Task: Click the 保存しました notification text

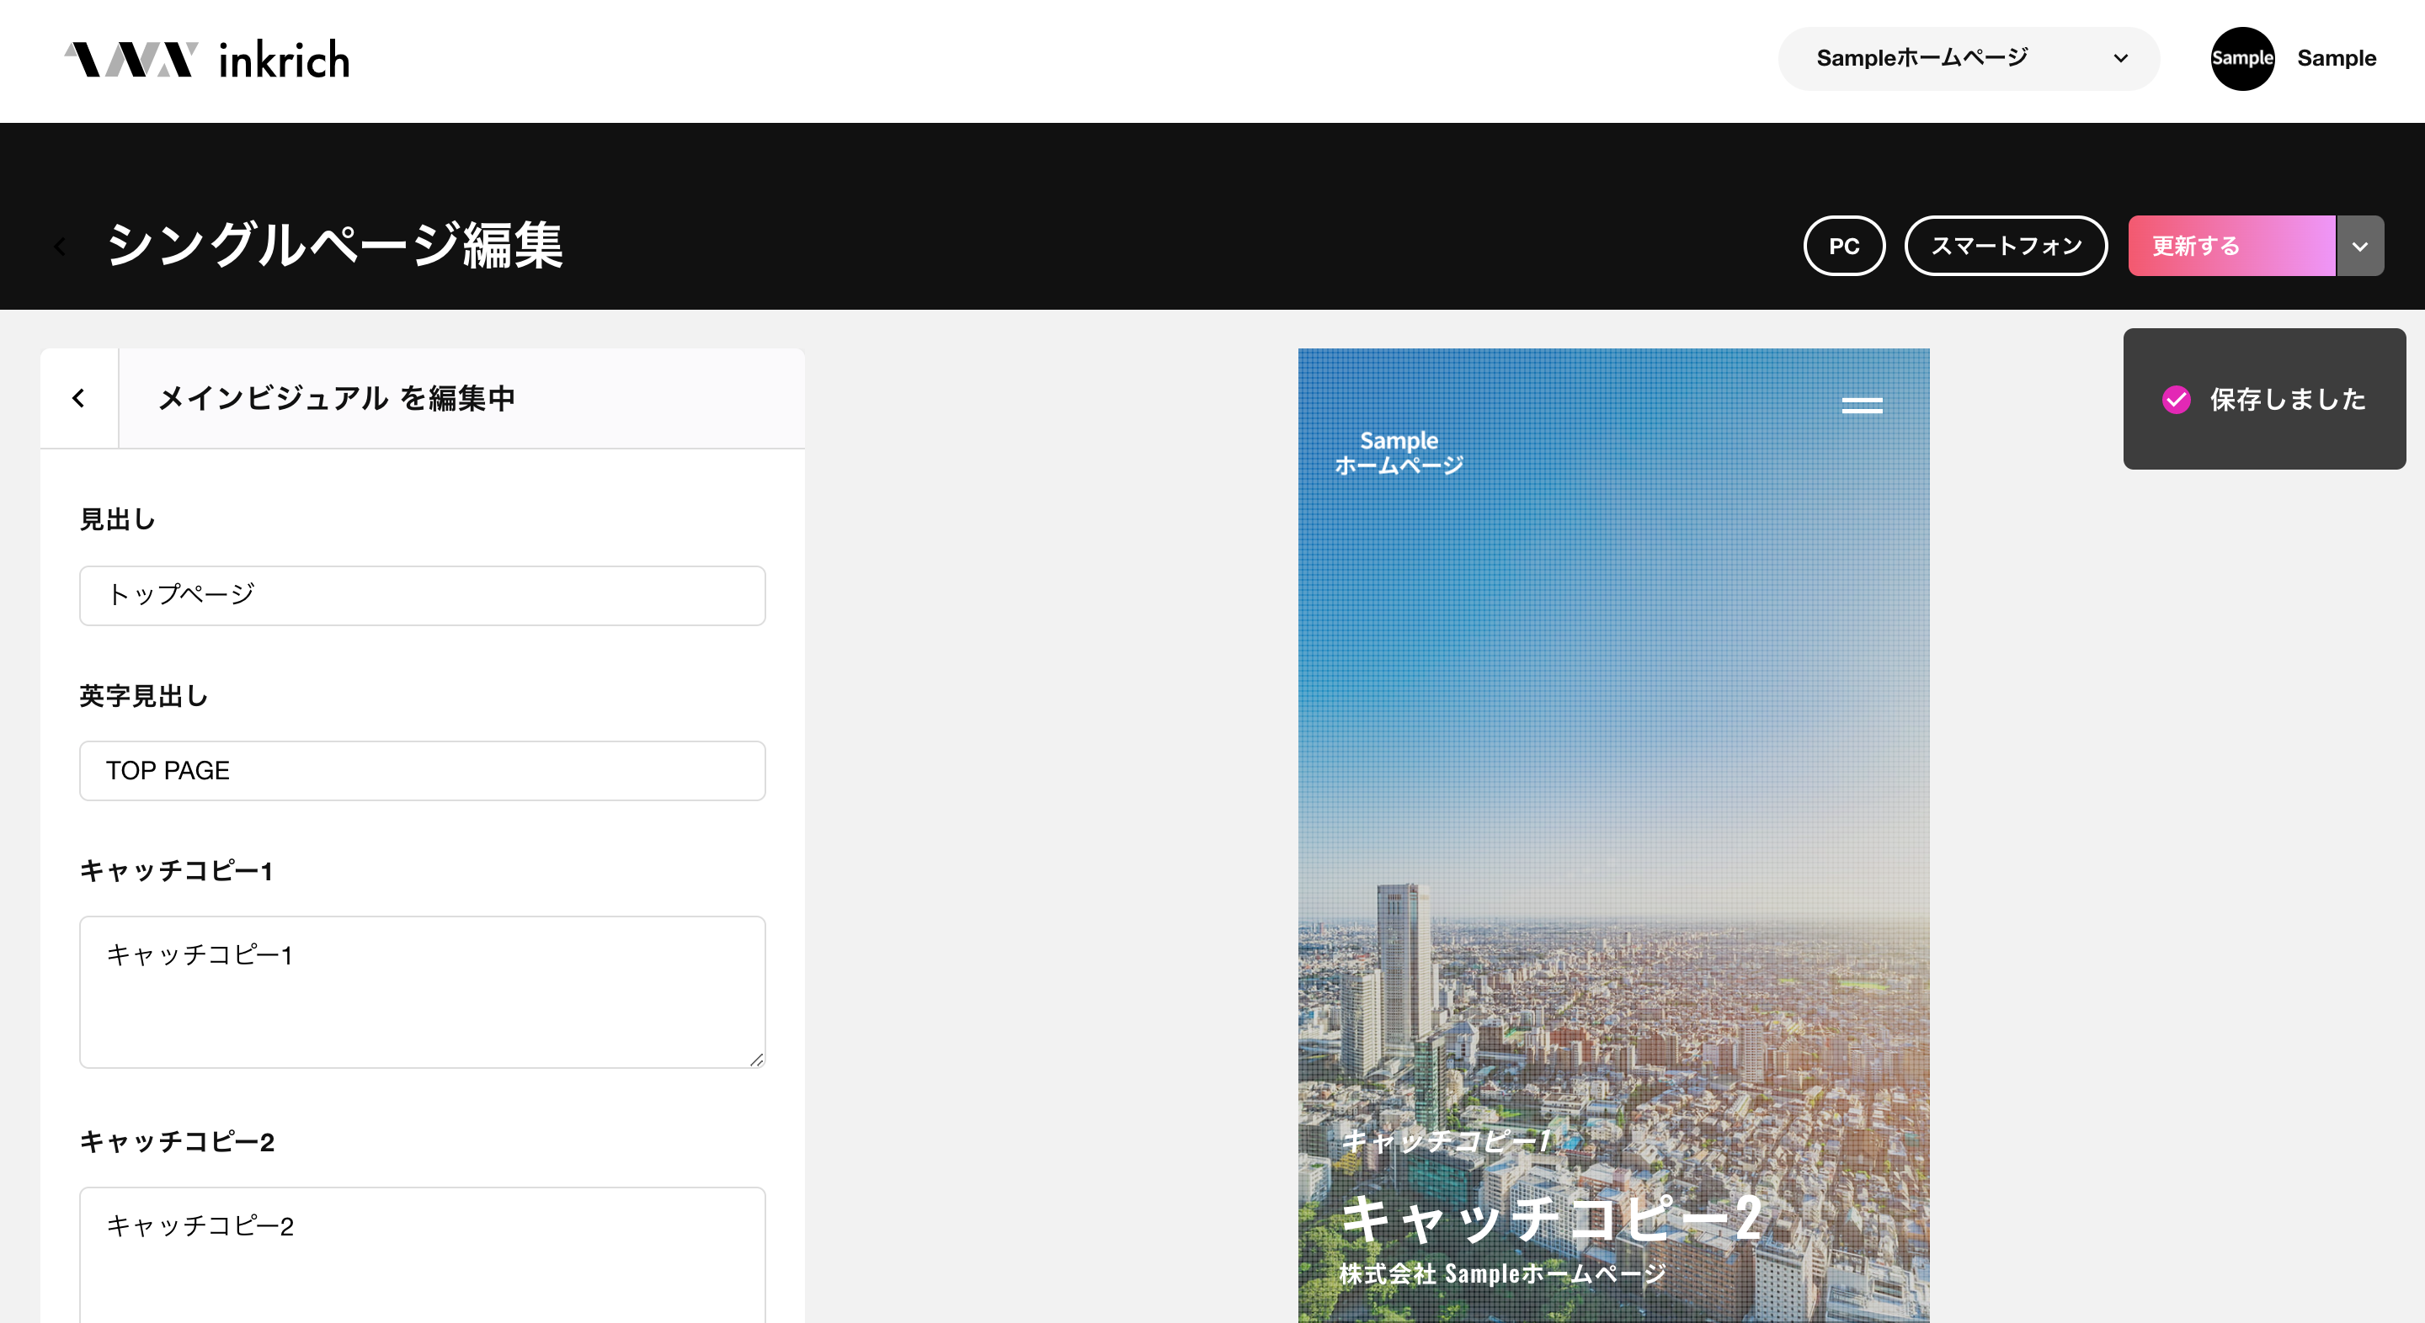Action: tap(2287, 399)
